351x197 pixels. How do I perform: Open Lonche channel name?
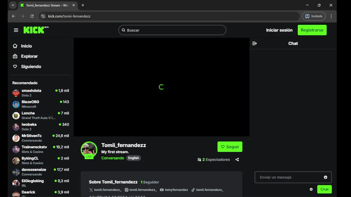(x=28, y=113)
